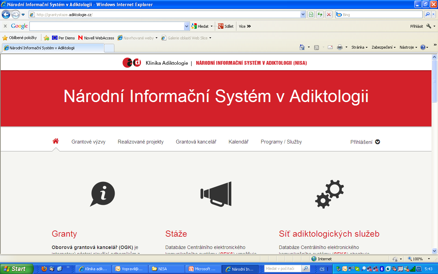The height and width of the screenshot is (274, 438).
Task: Open the Zabezpečení menu
Action: pyautogui.click(x=384, y=47)
